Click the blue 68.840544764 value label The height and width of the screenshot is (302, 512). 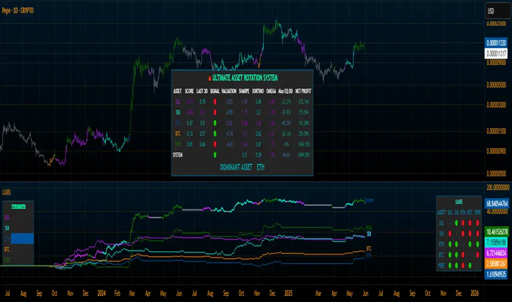point(497,203)
